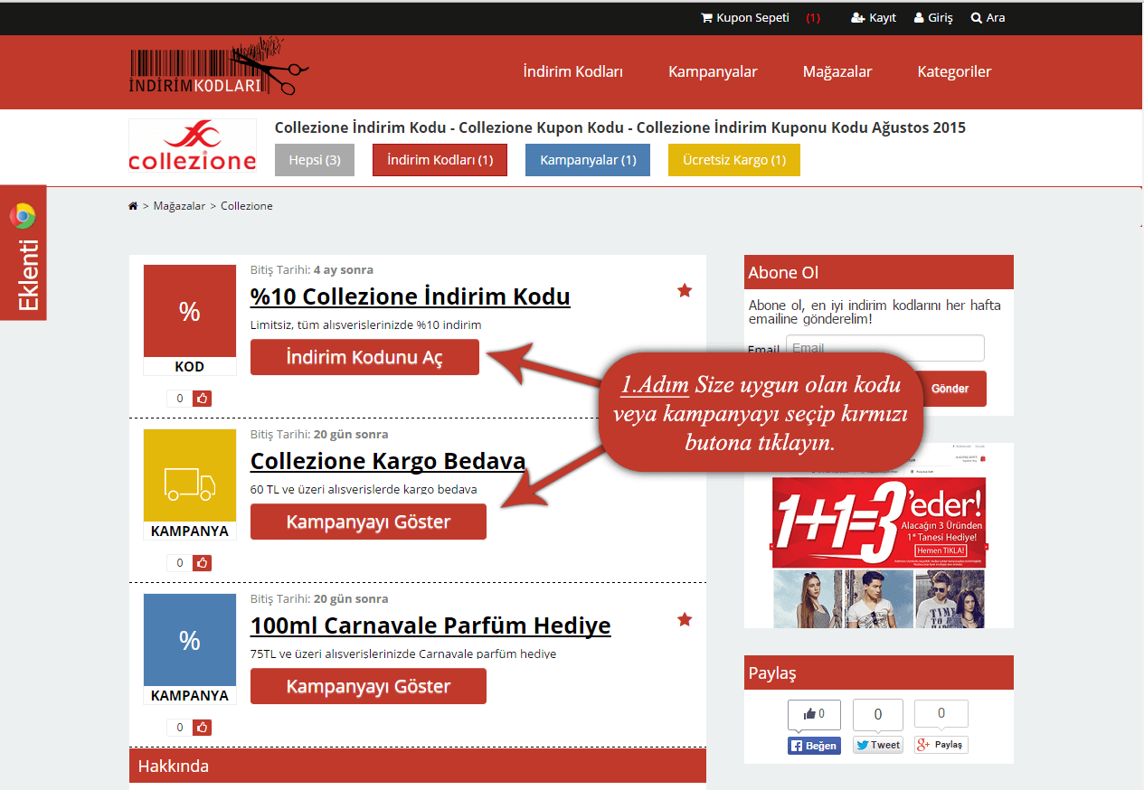This screenshot has height=790, width=1144.
Task: Star the 100ml Carnavale Parfüm Hediye campaign
Action: [685, 619]
